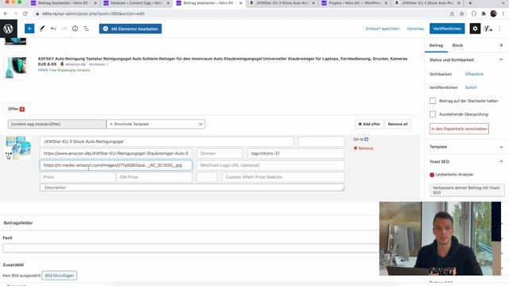Viewport: 509px width, 286px height.
Task: Open the Vorschau preview
Action: point(415,29)
